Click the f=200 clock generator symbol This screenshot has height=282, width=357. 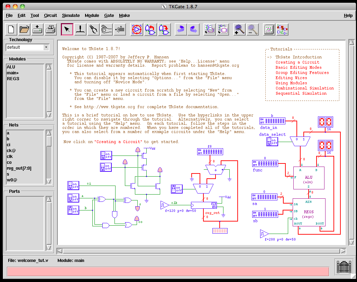point(264,234)
